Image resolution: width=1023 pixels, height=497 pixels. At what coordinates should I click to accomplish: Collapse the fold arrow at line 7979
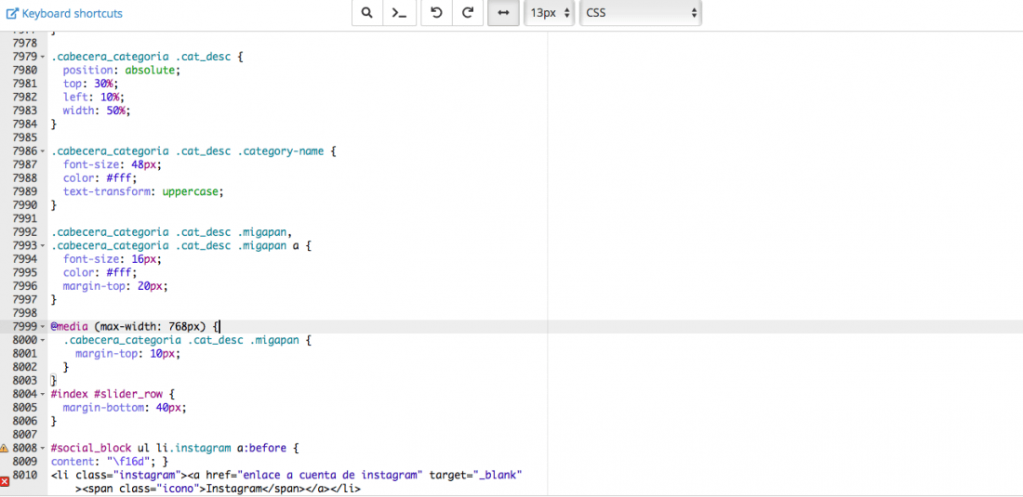tap(43, 57)
